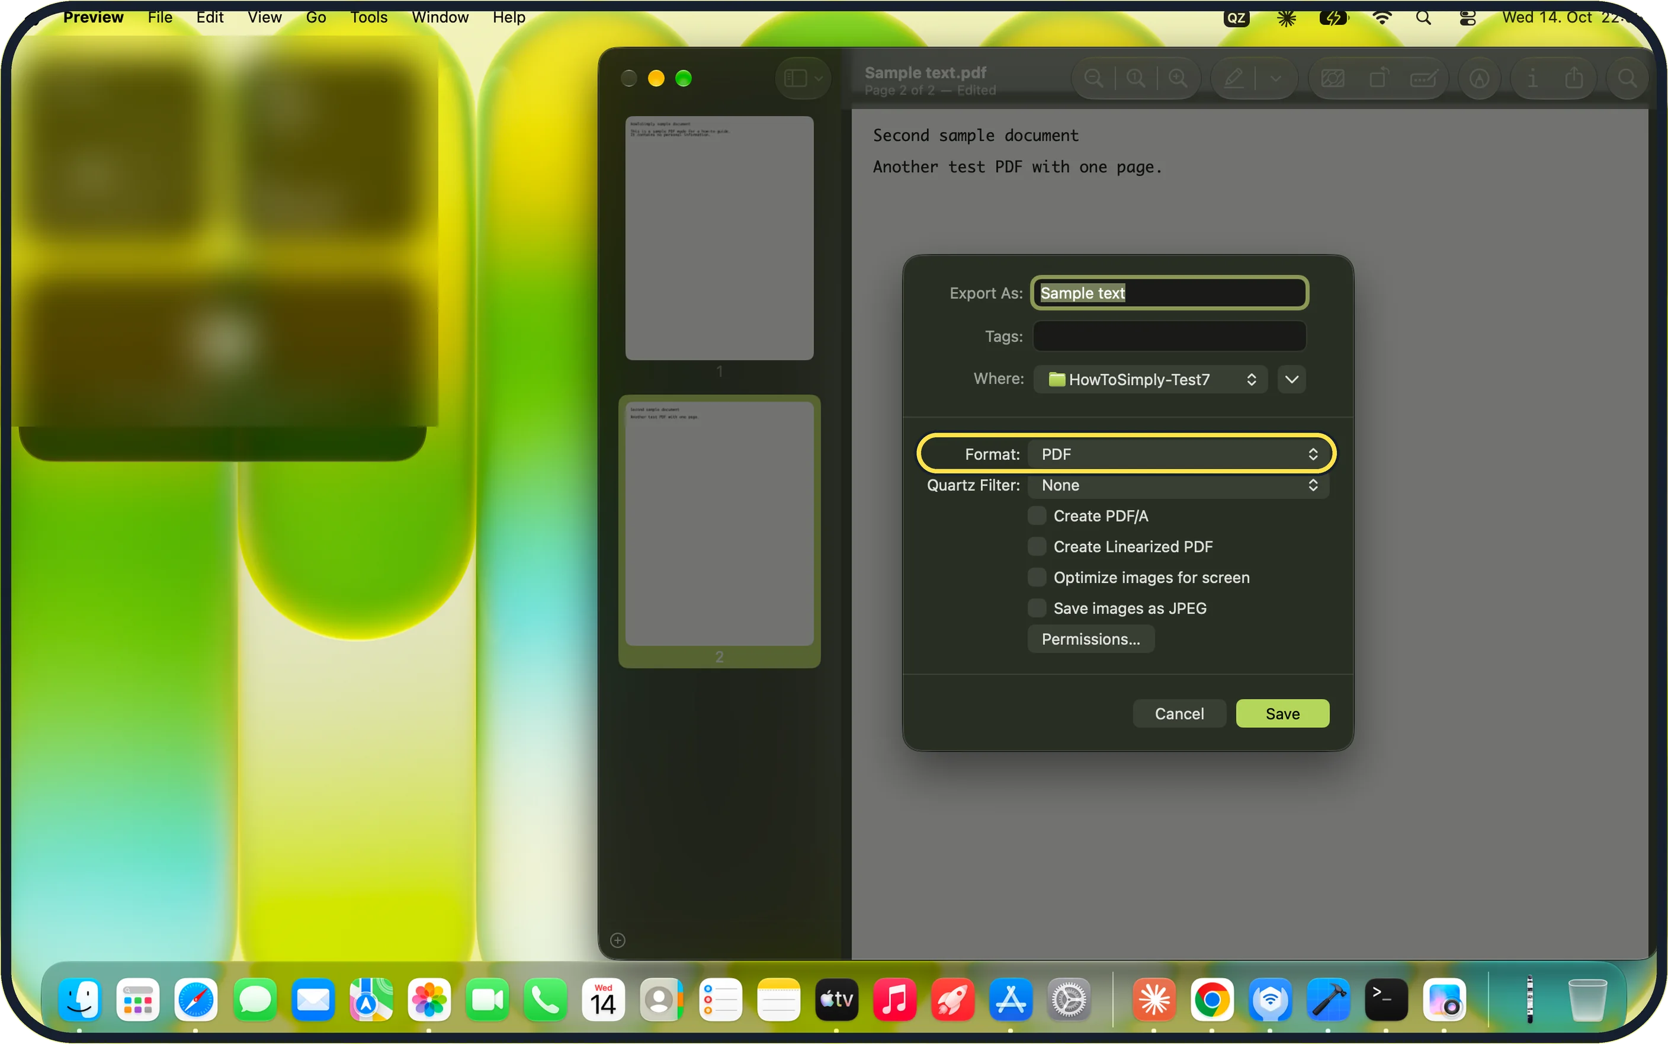This screenshot has height=1044, width=1668.
Task: Click the Spotlight search menu bar icon
Action: [1423, 17]
